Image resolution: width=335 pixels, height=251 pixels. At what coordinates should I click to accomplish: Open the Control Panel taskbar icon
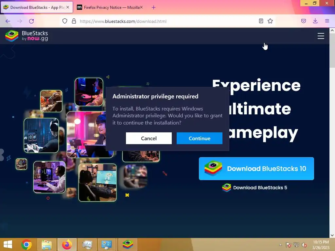click(107, 244)
